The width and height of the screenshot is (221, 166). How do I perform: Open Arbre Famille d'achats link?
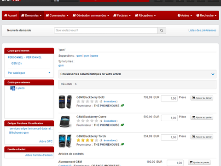tap(39, 155)
